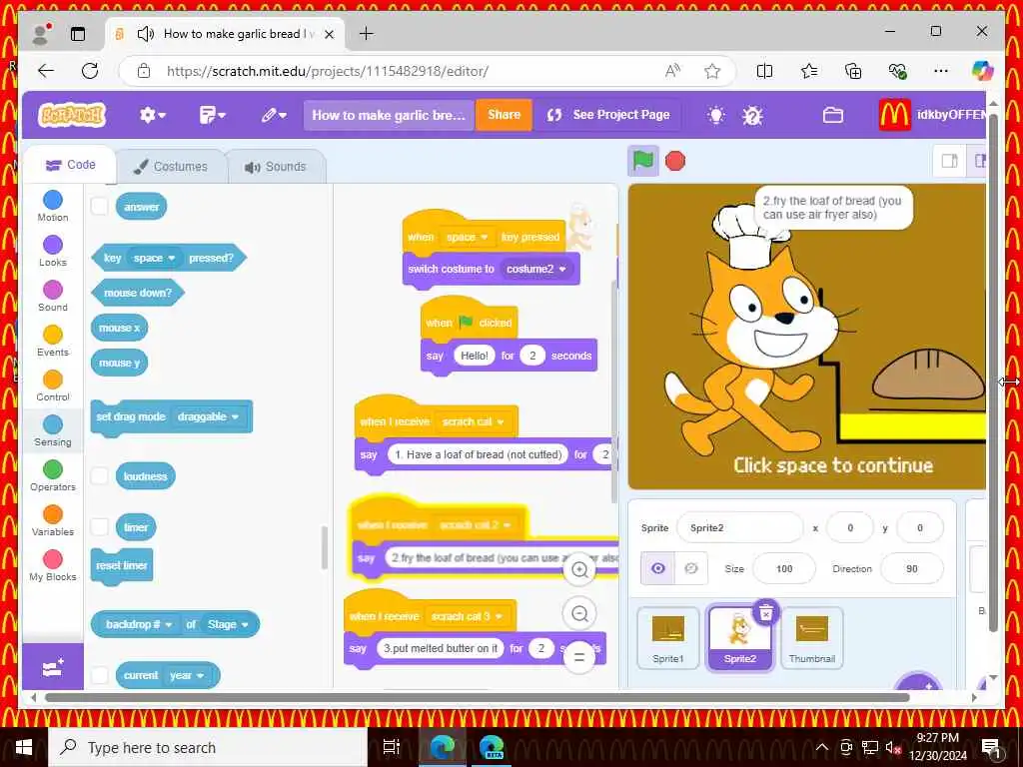Open the year dropdown in current block
Viewport: 1023px width, 767px height.
187,676
